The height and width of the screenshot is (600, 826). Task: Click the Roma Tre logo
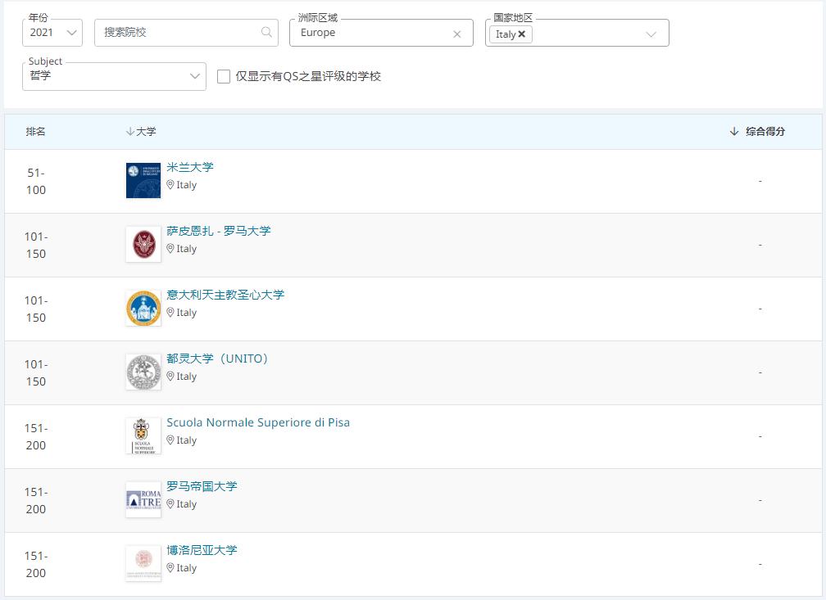coord(143,499)
